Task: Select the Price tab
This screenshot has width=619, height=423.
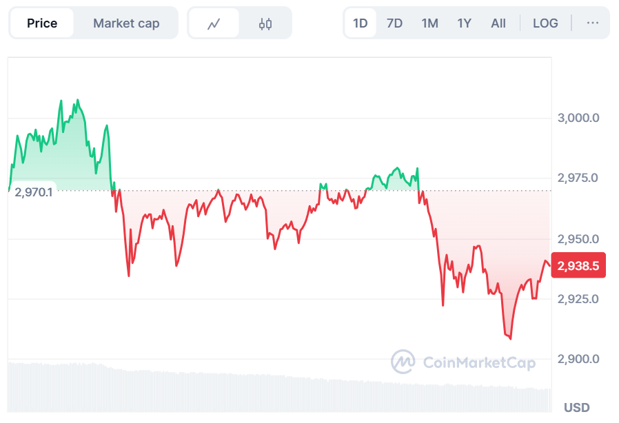Action: point(42,23)
